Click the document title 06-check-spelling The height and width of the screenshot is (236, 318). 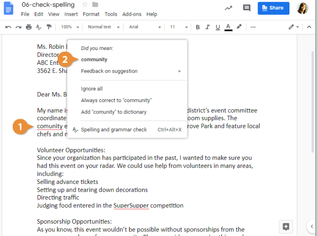click(48, 5)
